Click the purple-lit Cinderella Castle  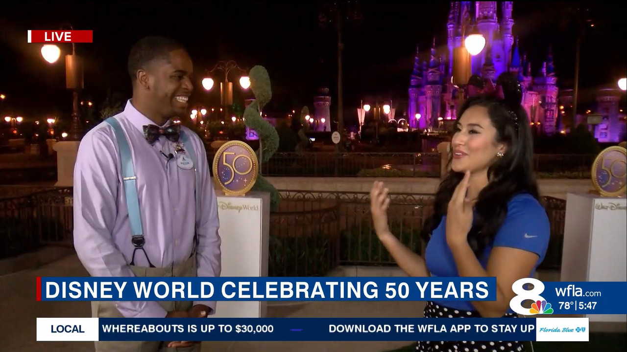[482, 68]
